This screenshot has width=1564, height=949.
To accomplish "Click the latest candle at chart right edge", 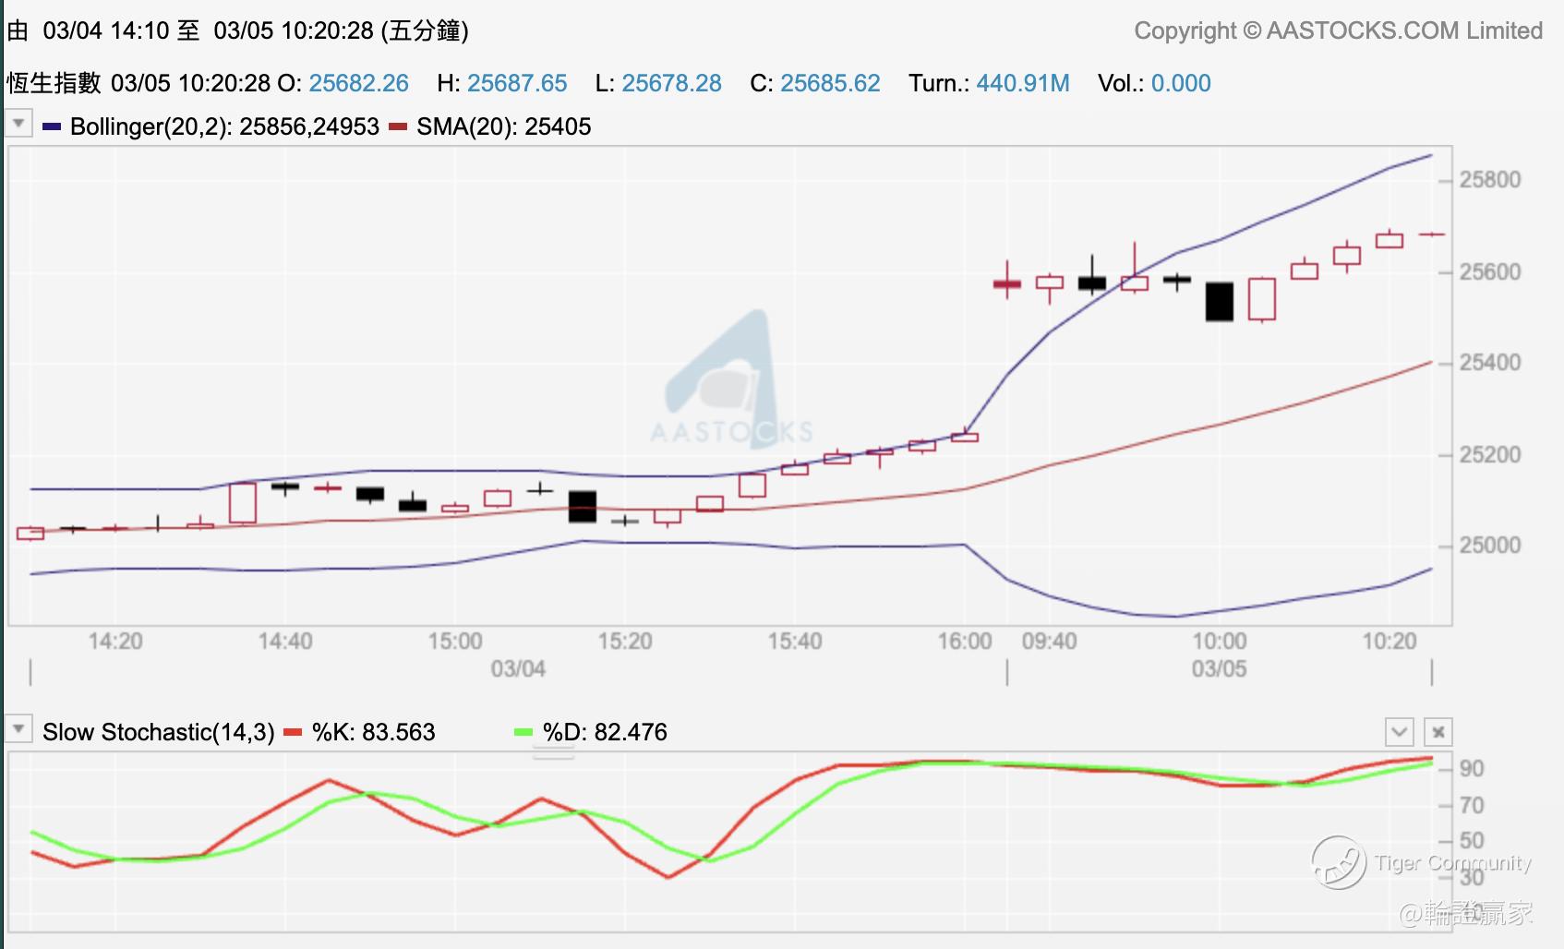I will [x=1432, y=234].
